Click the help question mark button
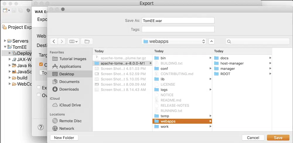This screenshot has height=143, width=293. [41, 127]
